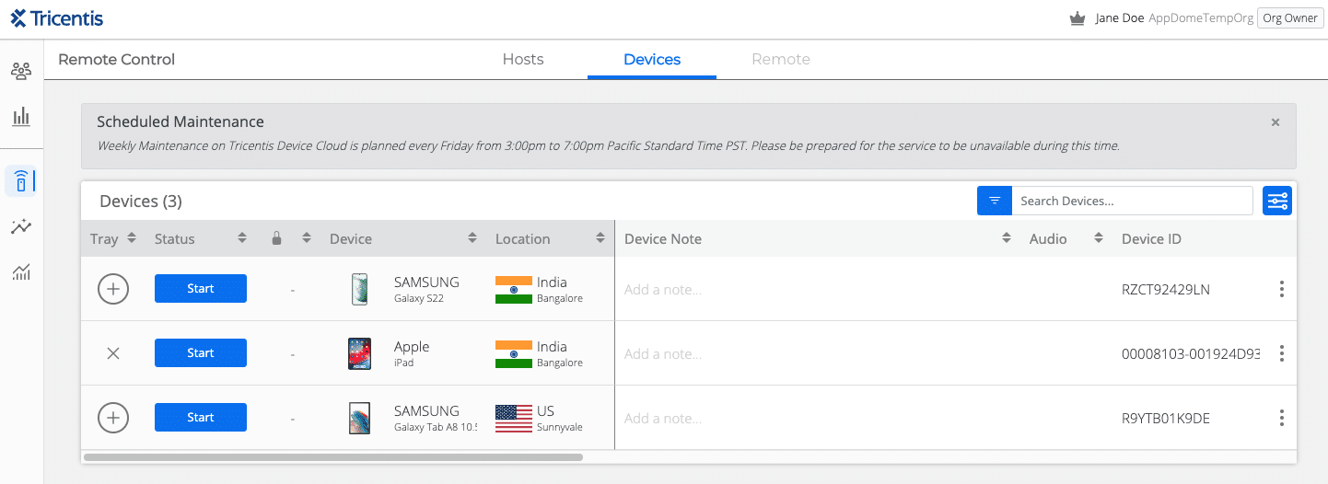The width and height of the screenshot is (1328, 484).
Task: Add Samsung Galaxy Tab A8 to tray
Action: (x=113, y=418)
